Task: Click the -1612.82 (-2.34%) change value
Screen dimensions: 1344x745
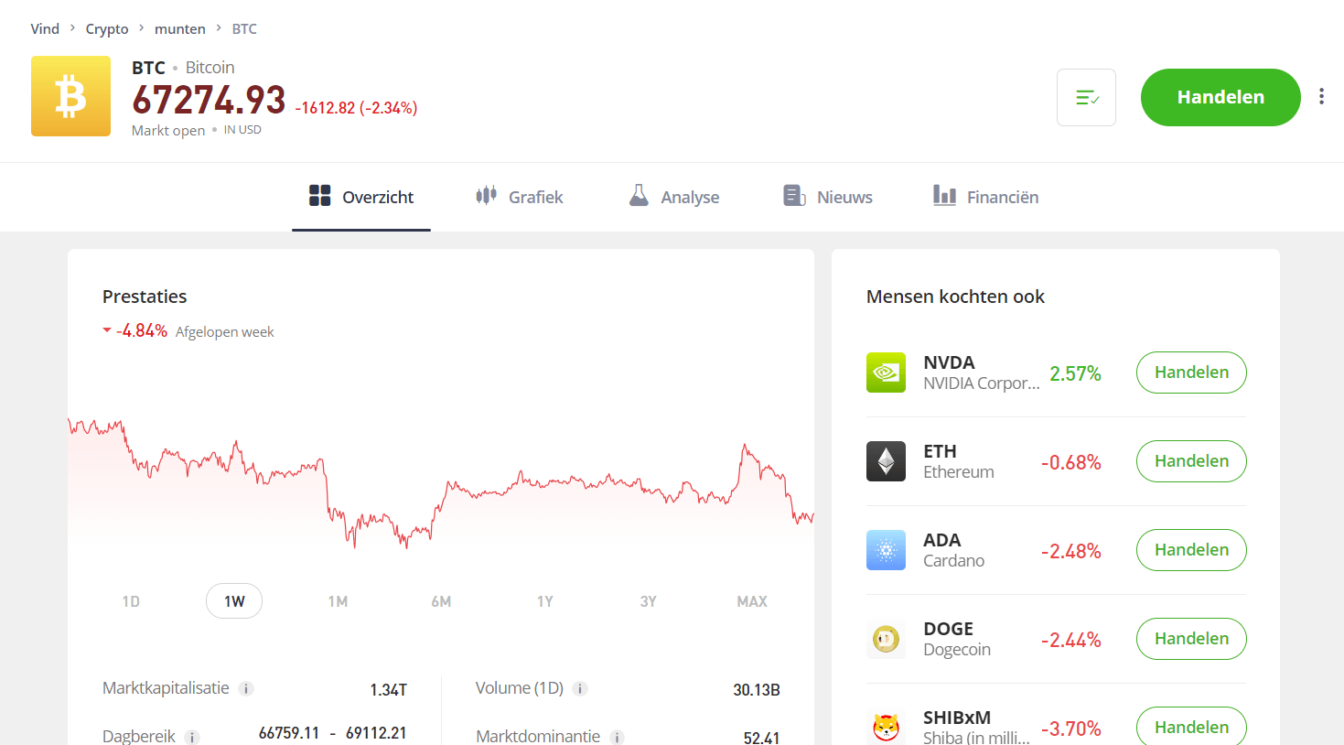Action: tap(356, 108)
